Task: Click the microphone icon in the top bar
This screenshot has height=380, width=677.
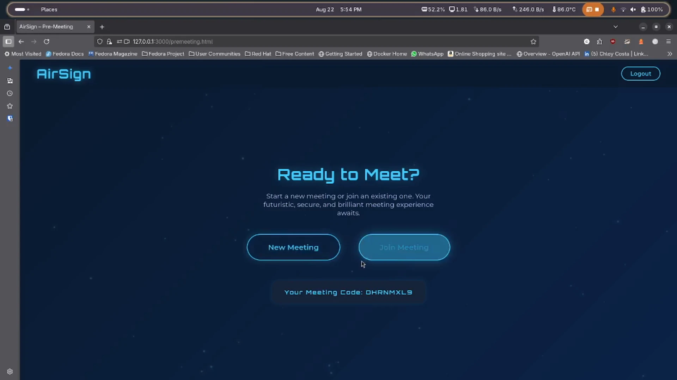Action: click(614, 9)
